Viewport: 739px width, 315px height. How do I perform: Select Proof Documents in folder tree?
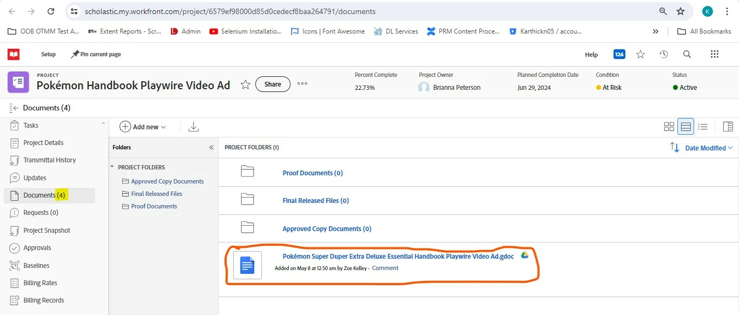point(154,206)
